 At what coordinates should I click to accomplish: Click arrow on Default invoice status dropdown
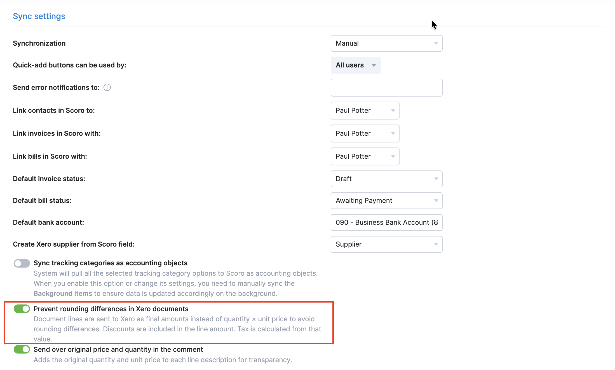click(x=436, y=179)
